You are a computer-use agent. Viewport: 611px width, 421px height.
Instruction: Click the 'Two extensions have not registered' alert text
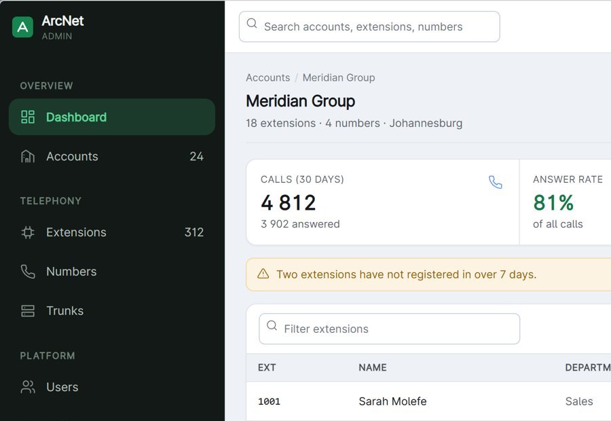(x=407, y=274)
